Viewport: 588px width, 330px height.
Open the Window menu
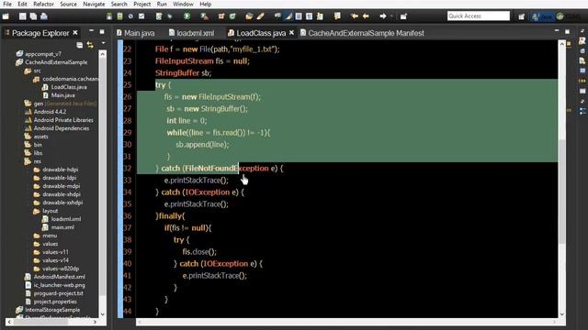pos(183,4)
